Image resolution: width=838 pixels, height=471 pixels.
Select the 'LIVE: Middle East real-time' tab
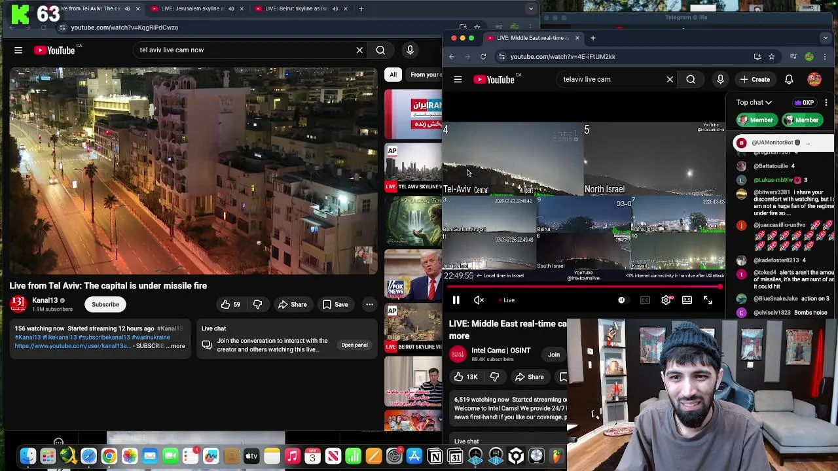point(533,38)
